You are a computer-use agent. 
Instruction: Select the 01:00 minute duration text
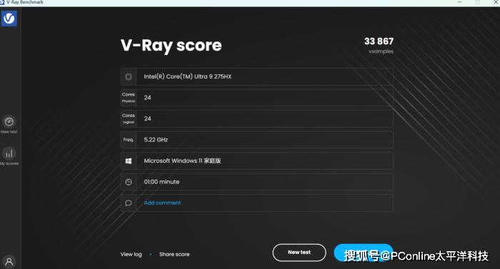tap(161, 182)
